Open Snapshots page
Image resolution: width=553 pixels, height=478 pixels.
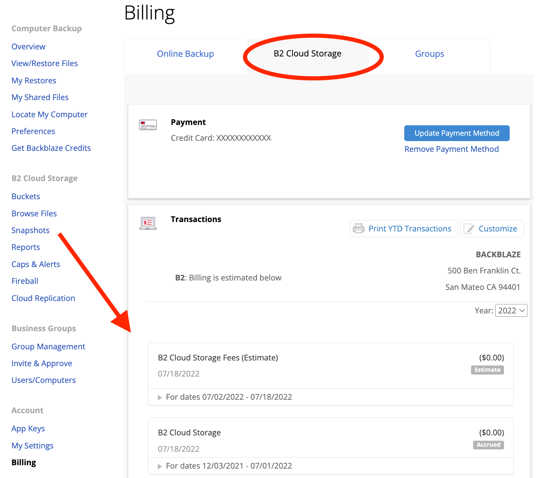(x=31, y=230)
